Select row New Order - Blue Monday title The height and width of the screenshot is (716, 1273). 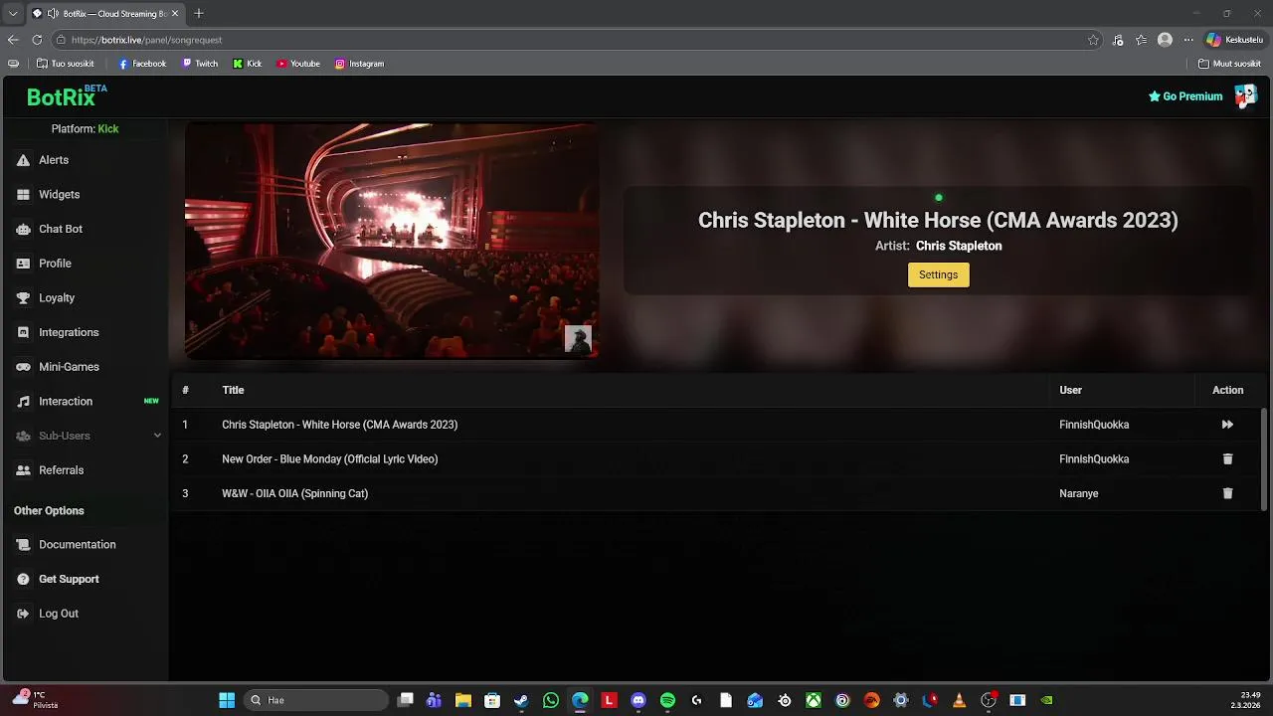coord(329,459)
